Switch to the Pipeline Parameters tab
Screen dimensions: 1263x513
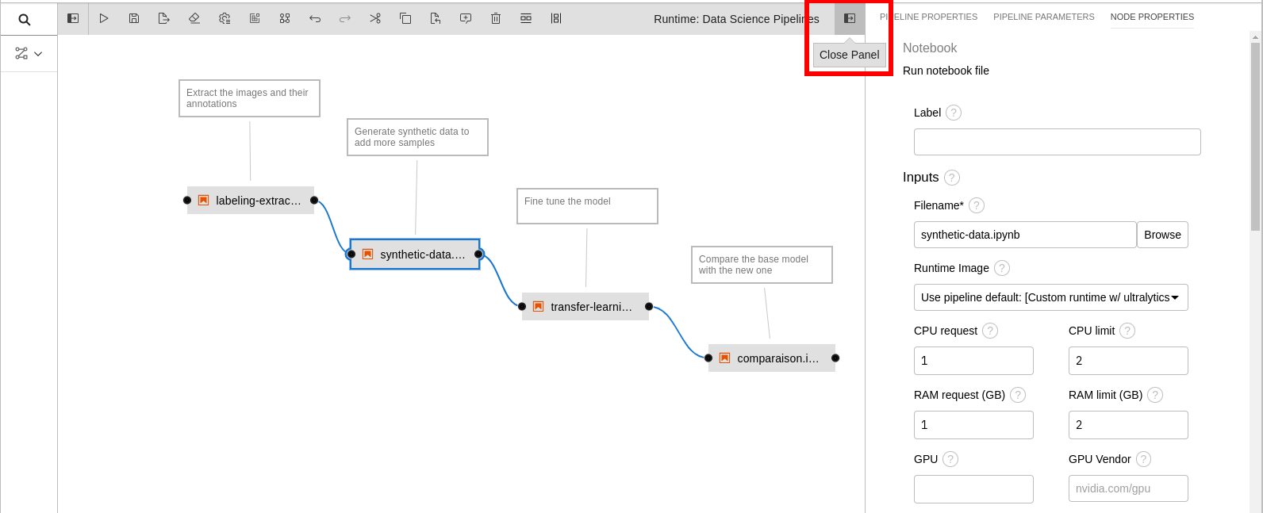[1043, 17]
